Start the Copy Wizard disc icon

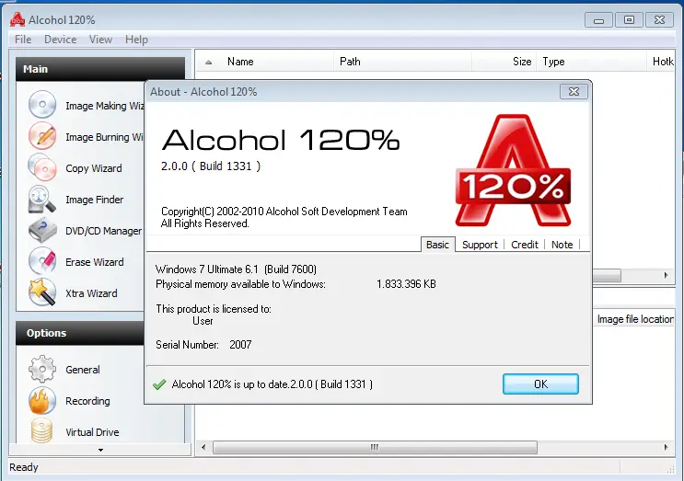(x=41, y=167)
